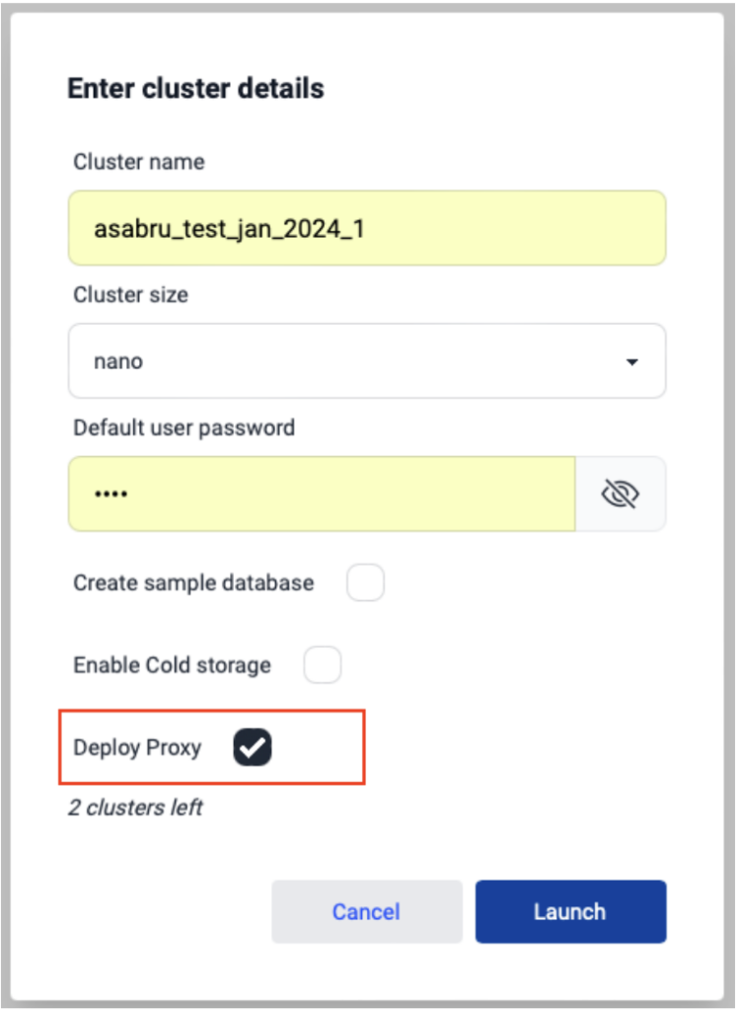The width and height of the screenshot is (736, 1011).
Task: Click the 2 clusters left text
Action: [x=137, y=808]
